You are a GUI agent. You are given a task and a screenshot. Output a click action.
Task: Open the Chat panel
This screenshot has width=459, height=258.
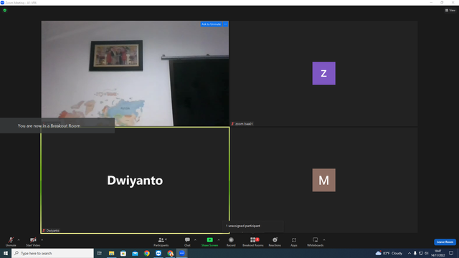[187, 242]
